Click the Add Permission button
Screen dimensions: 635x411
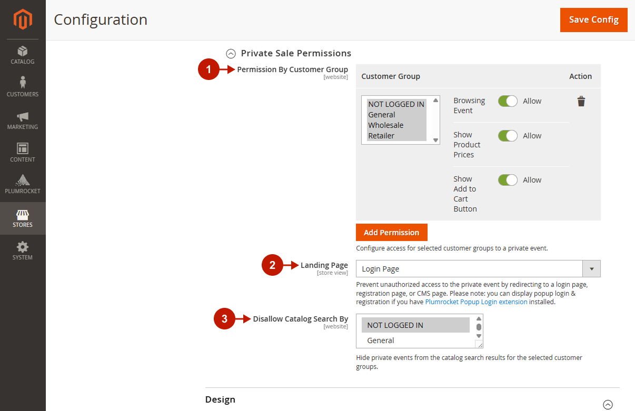[392, 233]
